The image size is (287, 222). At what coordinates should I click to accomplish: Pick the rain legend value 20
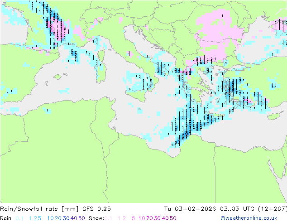(x=58, y=218)
